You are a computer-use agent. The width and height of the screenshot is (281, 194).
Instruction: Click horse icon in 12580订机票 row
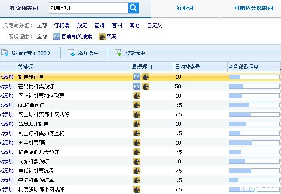[137, 124]
